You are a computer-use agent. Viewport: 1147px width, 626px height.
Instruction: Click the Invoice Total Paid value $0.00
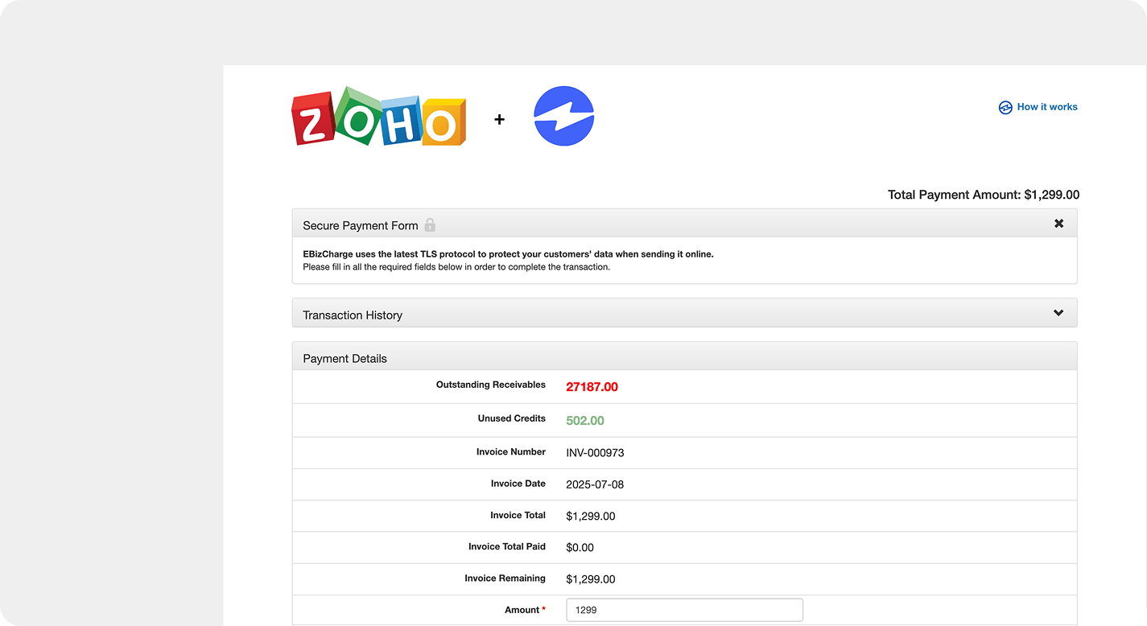(580, 548)
